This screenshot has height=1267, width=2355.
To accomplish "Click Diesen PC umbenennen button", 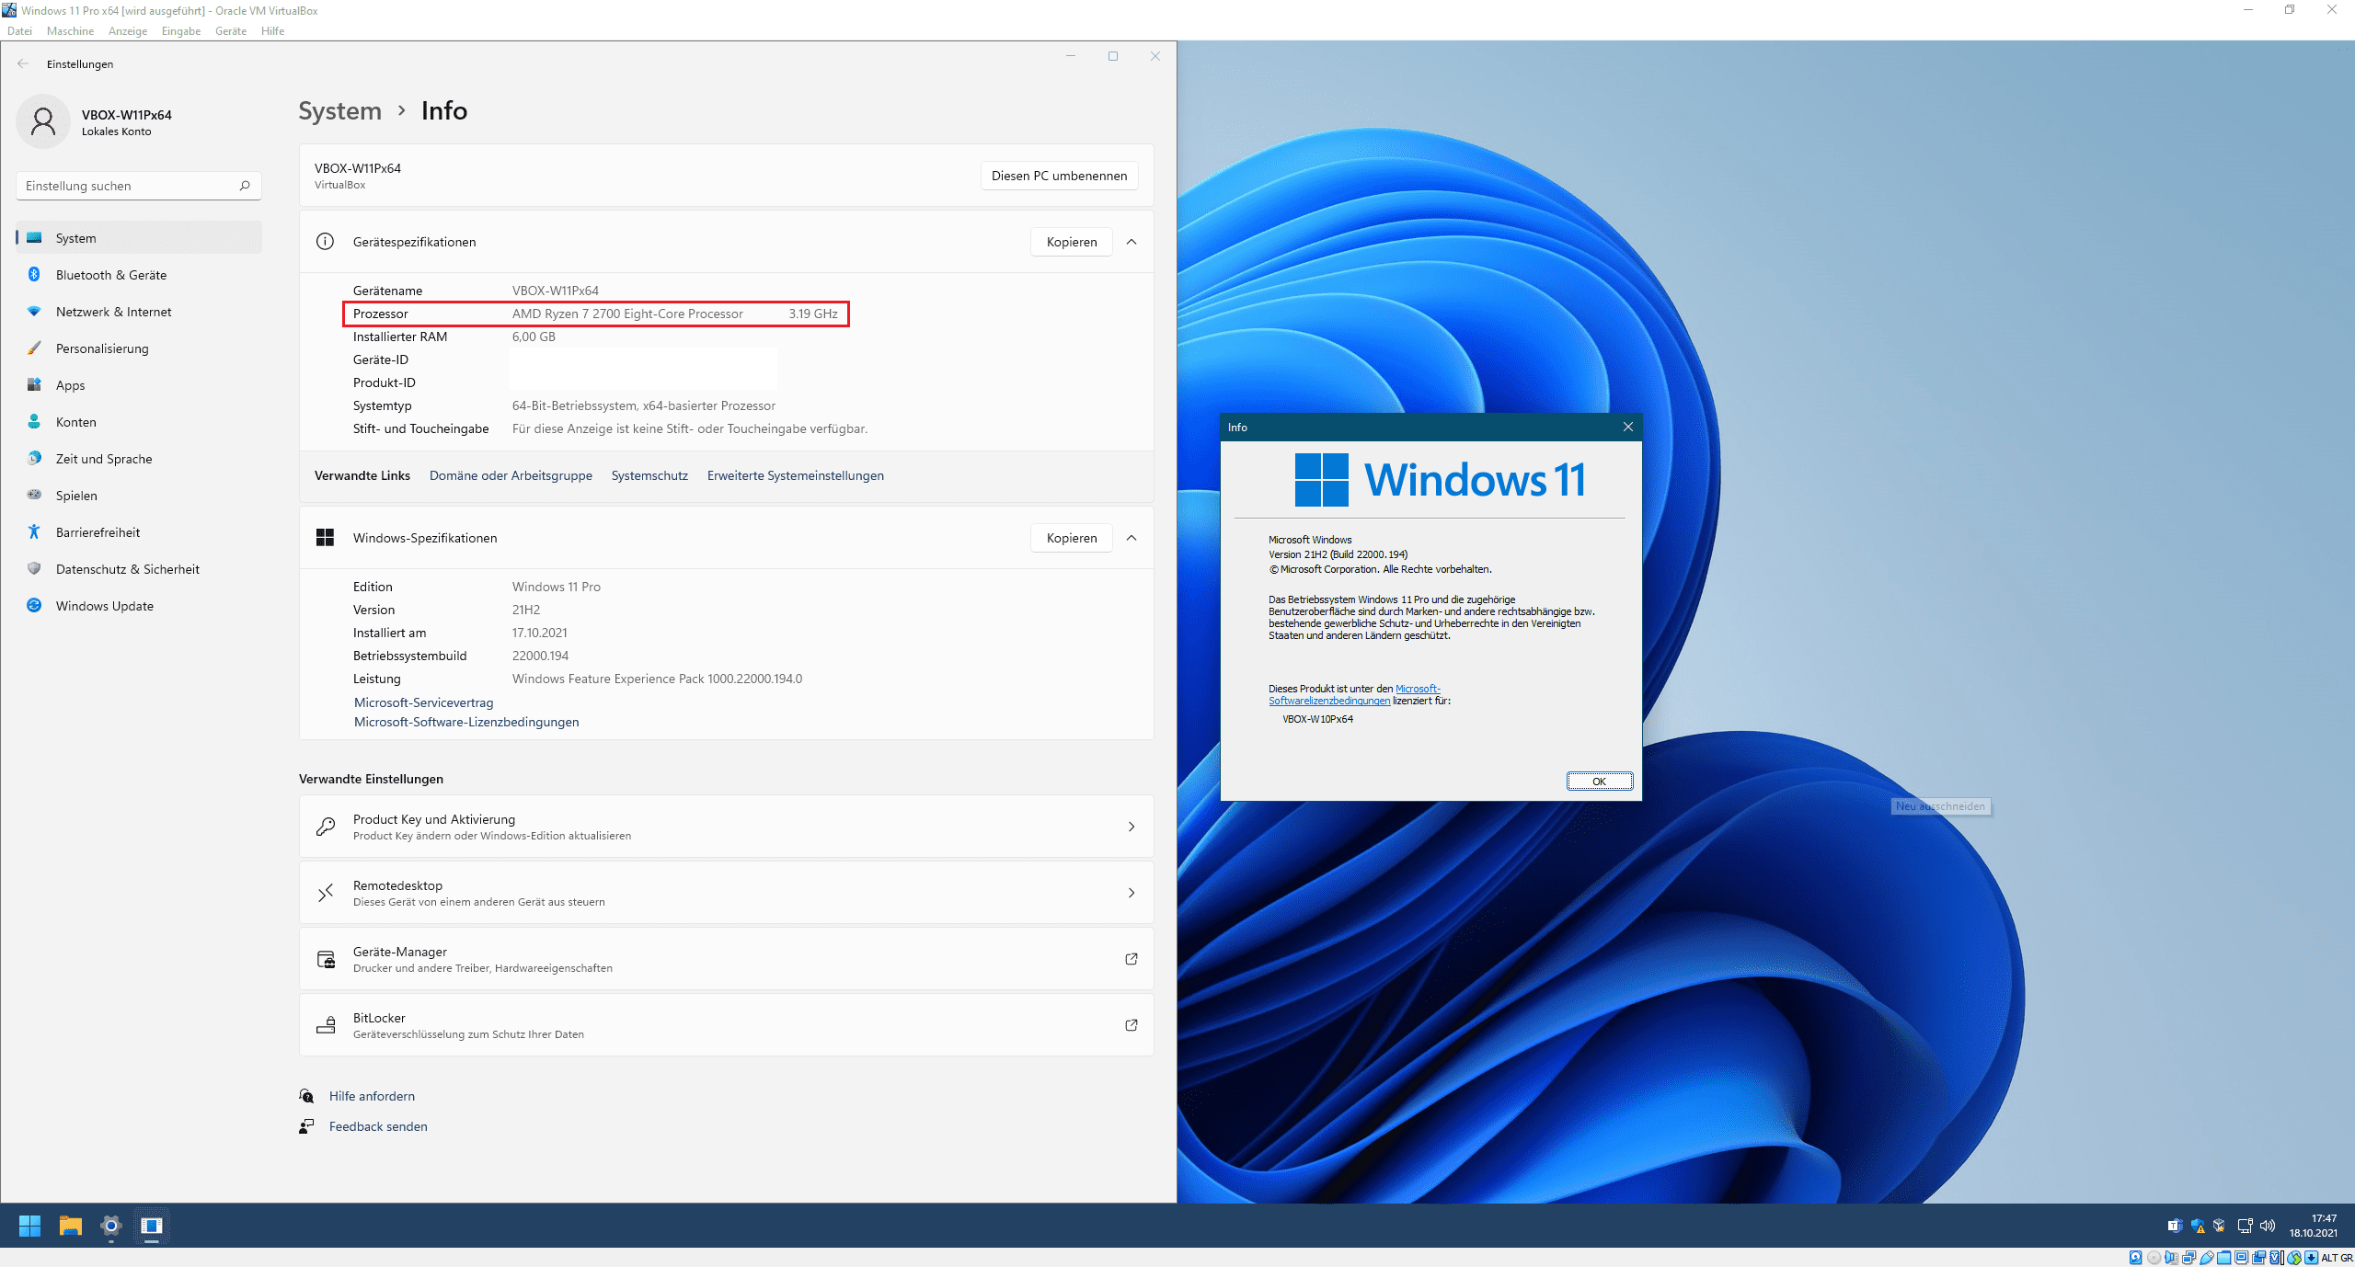I will coord(1059,176).
